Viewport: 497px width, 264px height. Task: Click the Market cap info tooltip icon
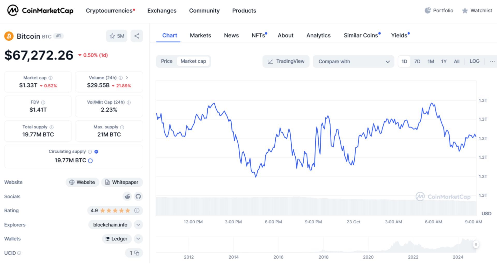pos(50,78)
